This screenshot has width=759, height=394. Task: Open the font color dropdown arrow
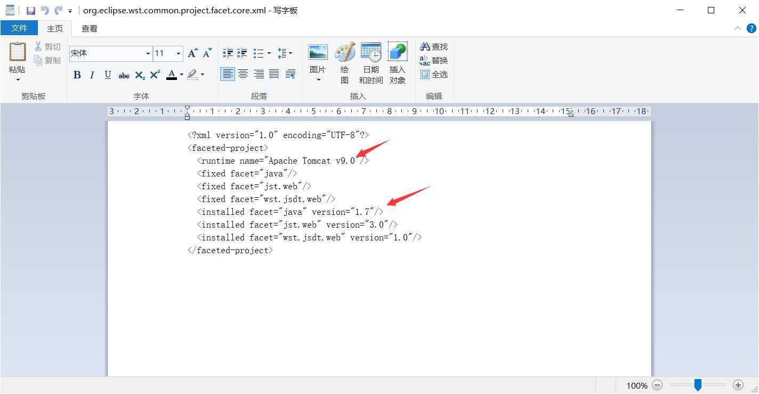pos(181,75)
